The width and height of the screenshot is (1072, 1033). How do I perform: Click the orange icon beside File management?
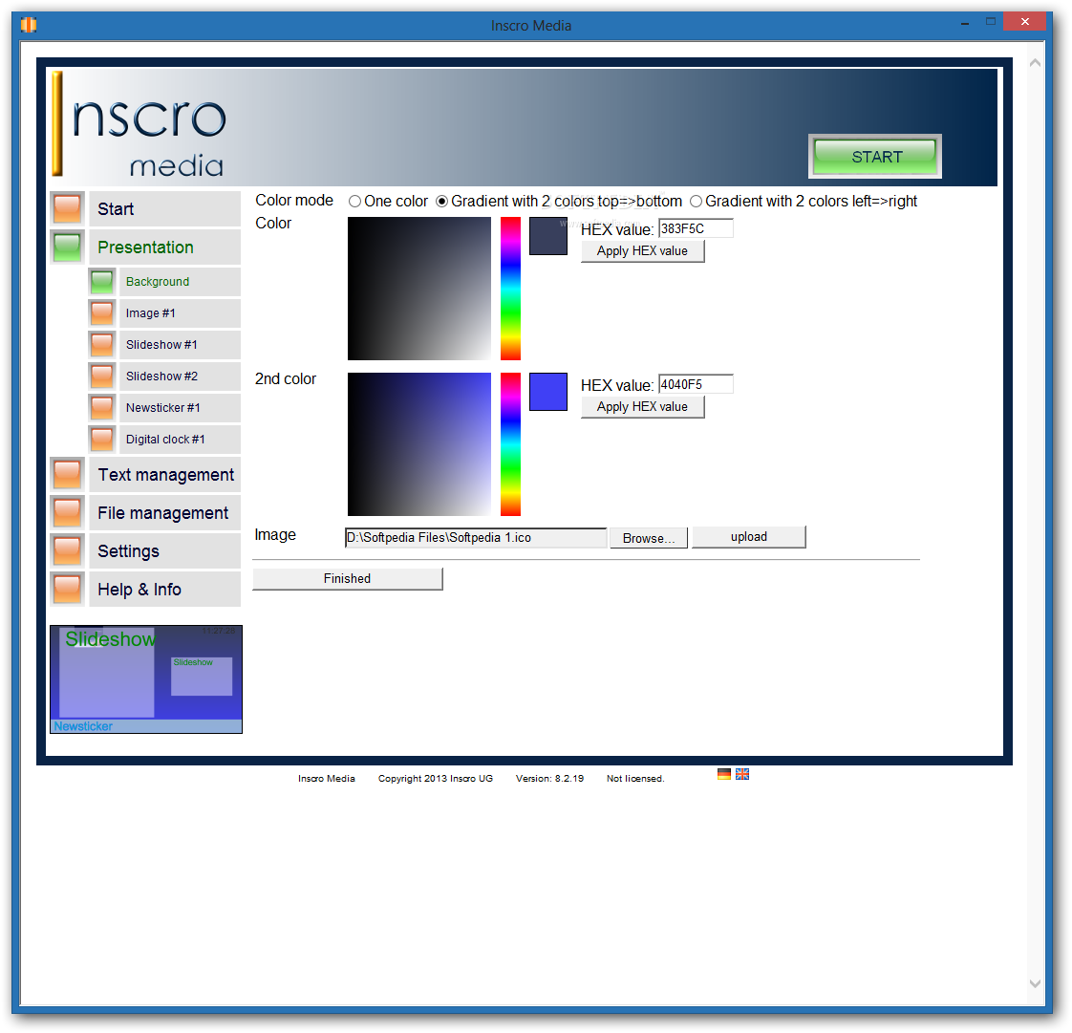pos(67,513)
